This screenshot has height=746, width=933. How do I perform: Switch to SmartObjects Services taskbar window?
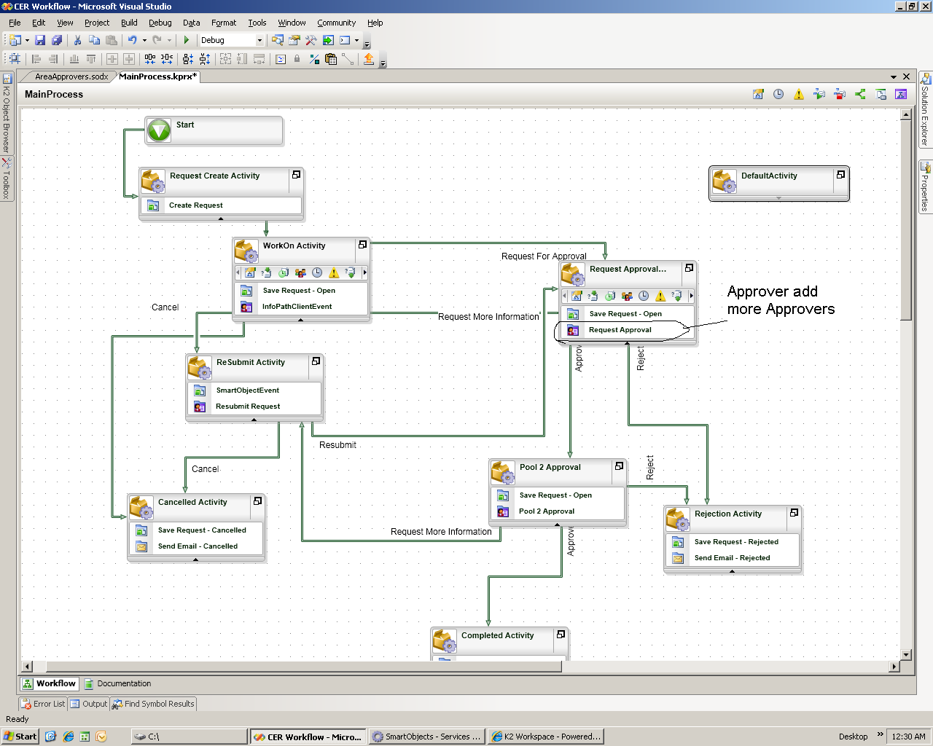[426, 737]
